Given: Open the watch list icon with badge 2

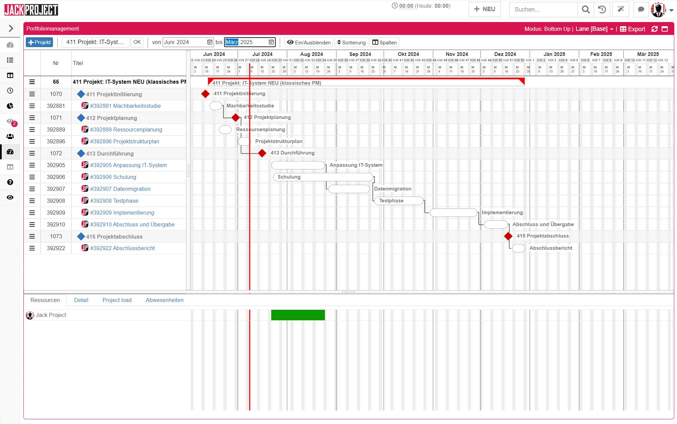Looking at the screenshot, I should (x=11, y=121).
